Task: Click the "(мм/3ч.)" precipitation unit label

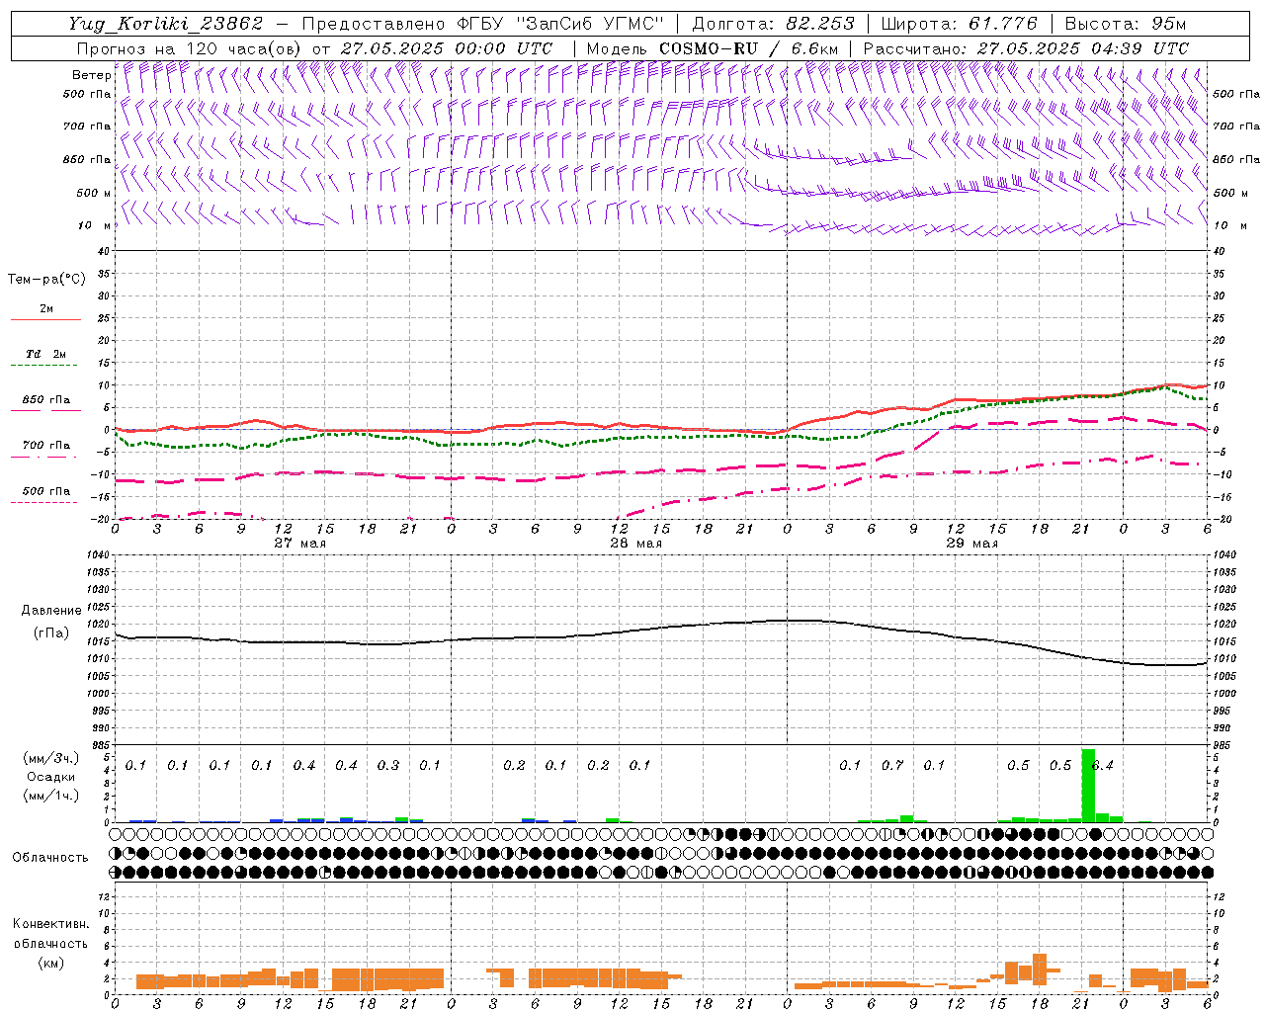Action: click(51, 758)
